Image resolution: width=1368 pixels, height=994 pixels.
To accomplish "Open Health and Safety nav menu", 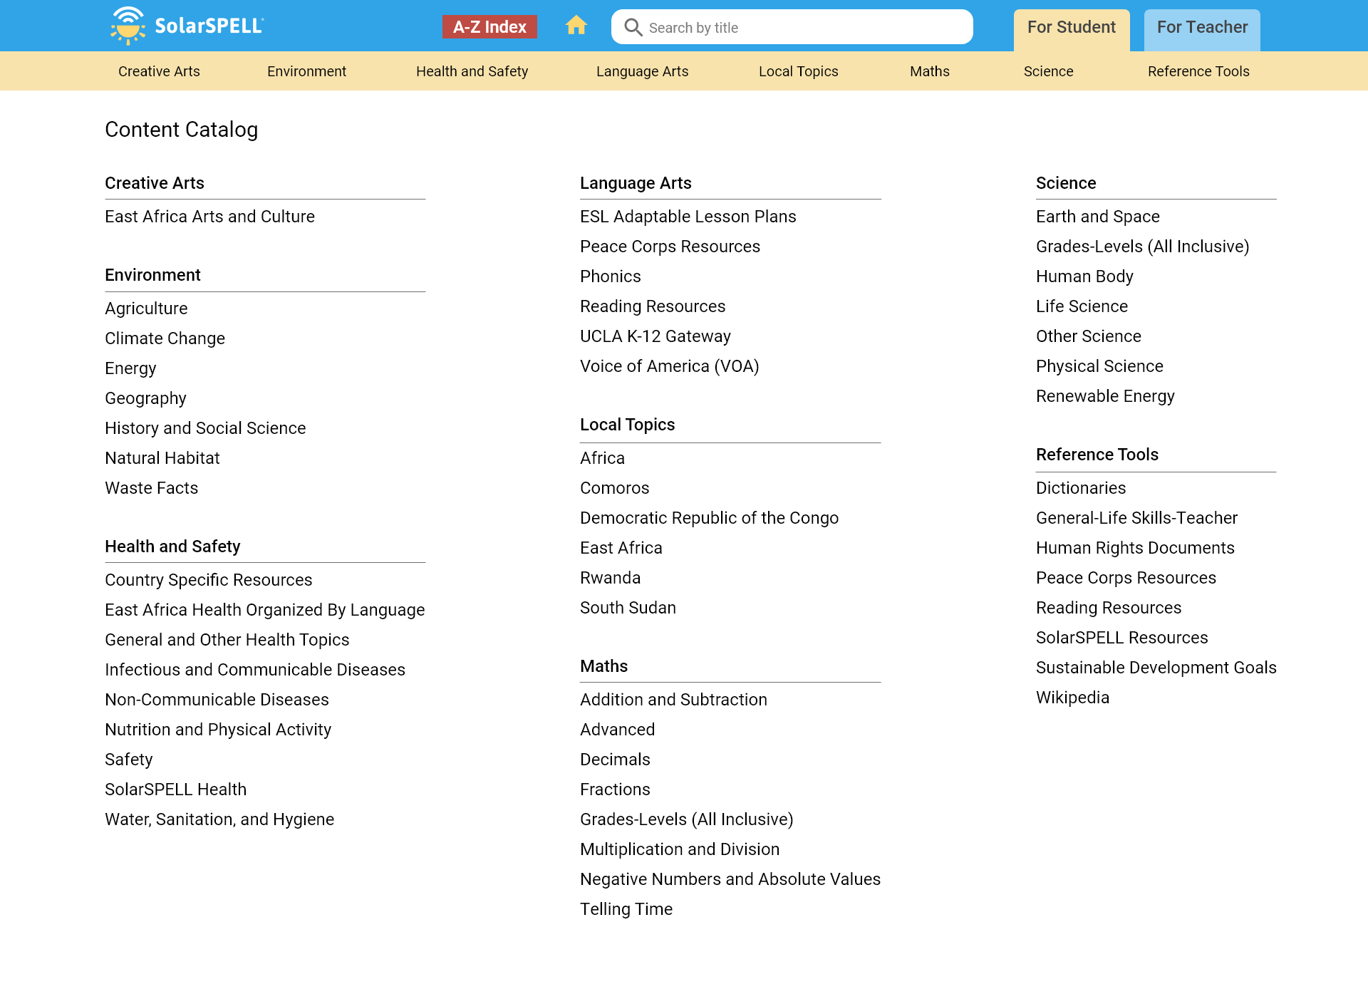I will click(472, 71).
